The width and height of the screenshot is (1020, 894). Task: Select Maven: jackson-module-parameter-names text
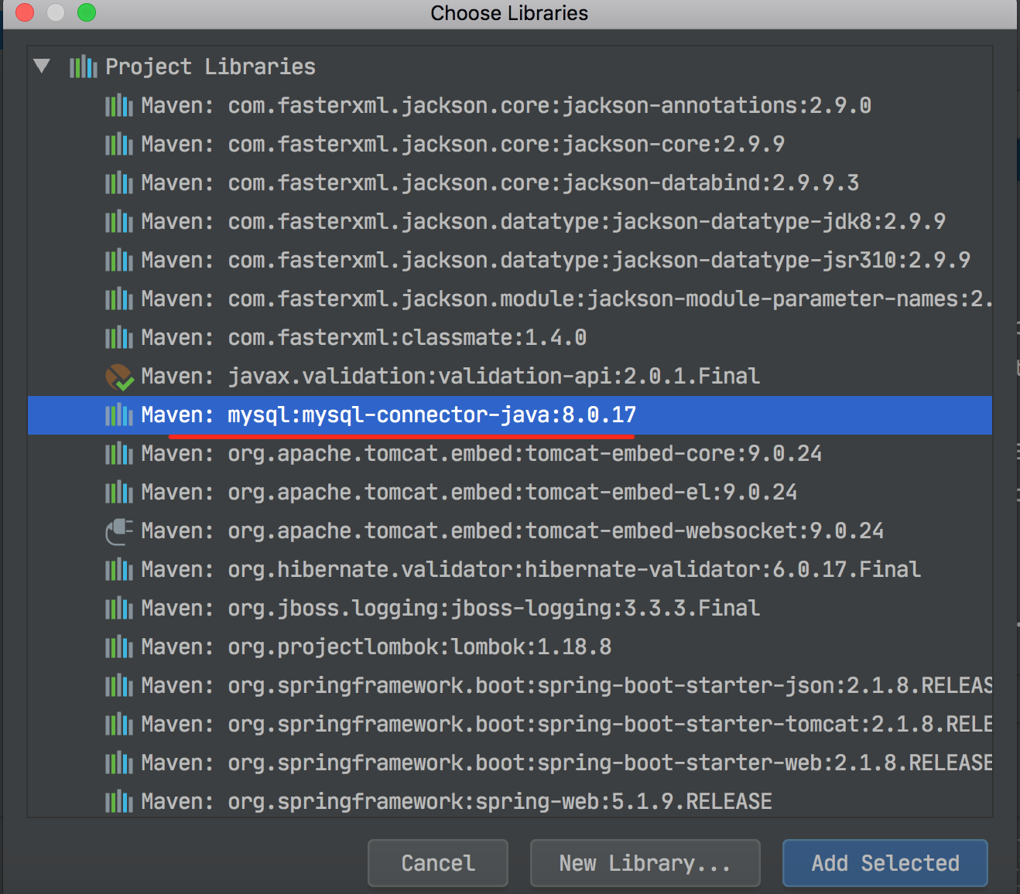coord(566,299)
